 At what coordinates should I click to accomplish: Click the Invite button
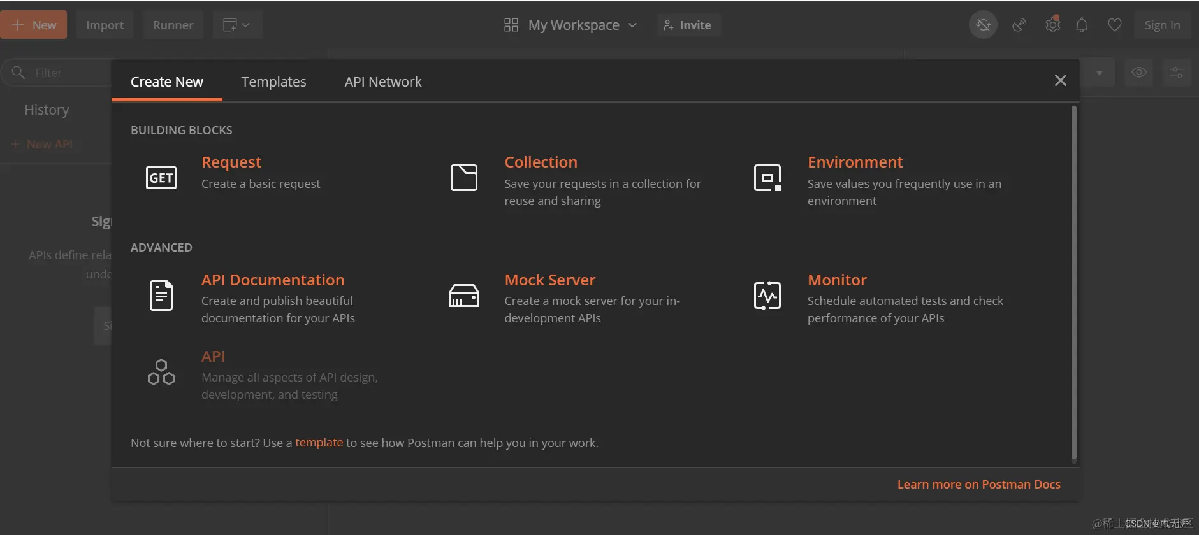[x=688, y=25]
